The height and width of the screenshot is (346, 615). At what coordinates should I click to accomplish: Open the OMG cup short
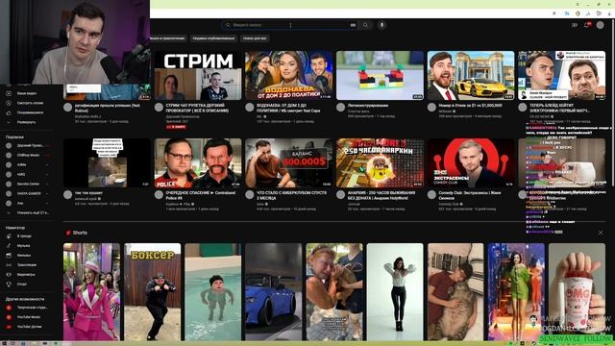pos(577,291)
